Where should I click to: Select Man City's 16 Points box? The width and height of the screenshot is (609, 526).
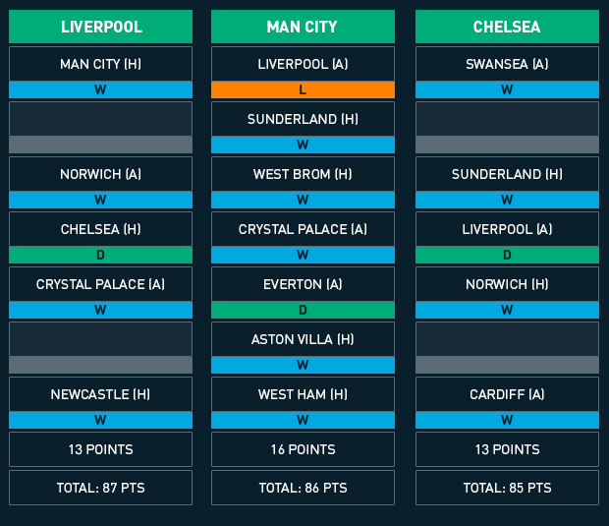tap(303, 449)
